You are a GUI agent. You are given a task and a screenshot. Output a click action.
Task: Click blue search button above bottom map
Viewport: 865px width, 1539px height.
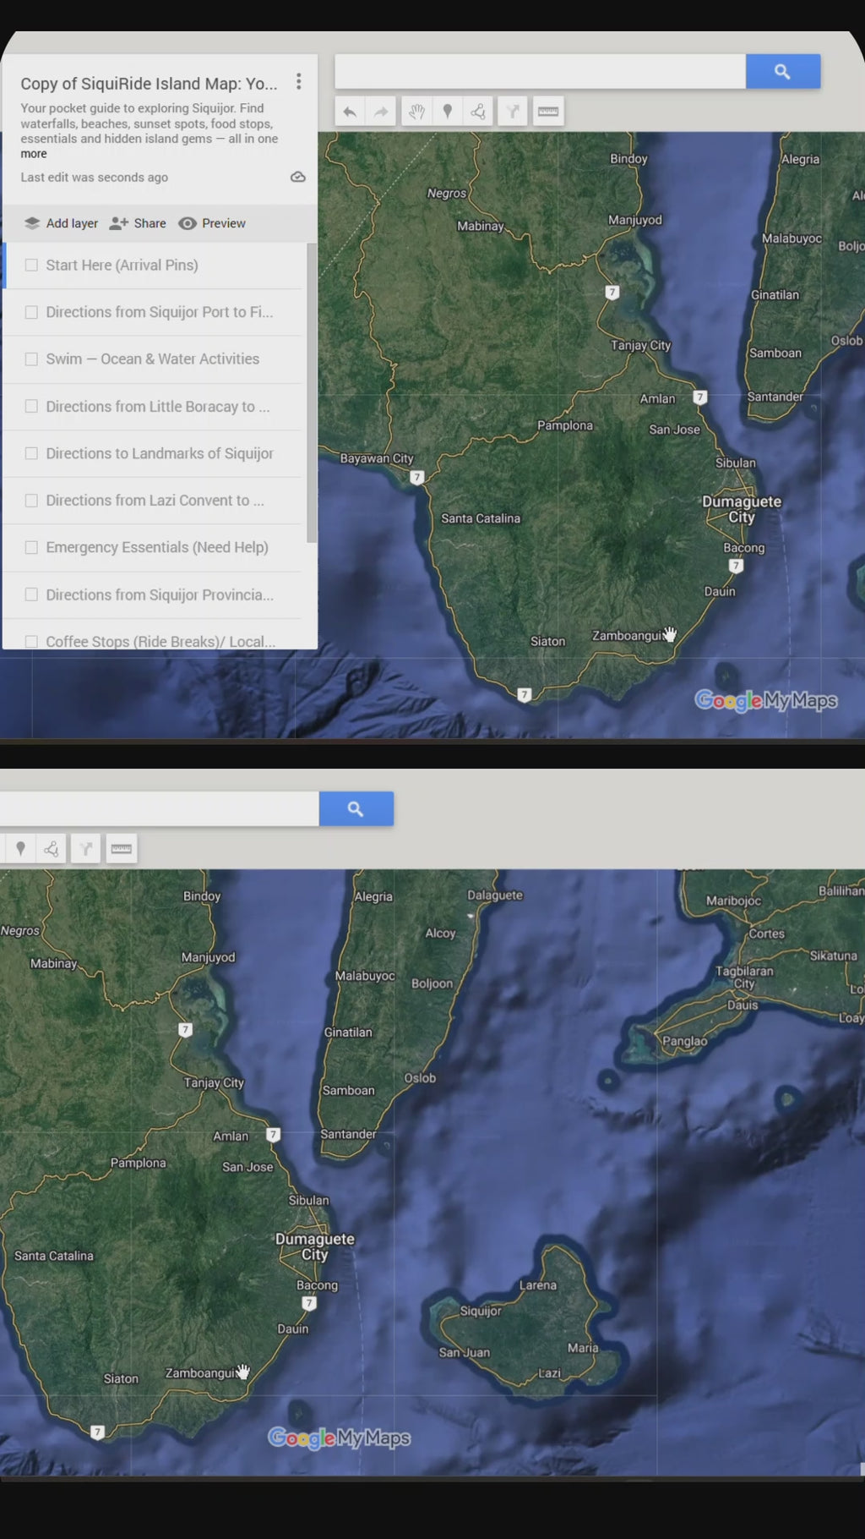coord(356,809)
